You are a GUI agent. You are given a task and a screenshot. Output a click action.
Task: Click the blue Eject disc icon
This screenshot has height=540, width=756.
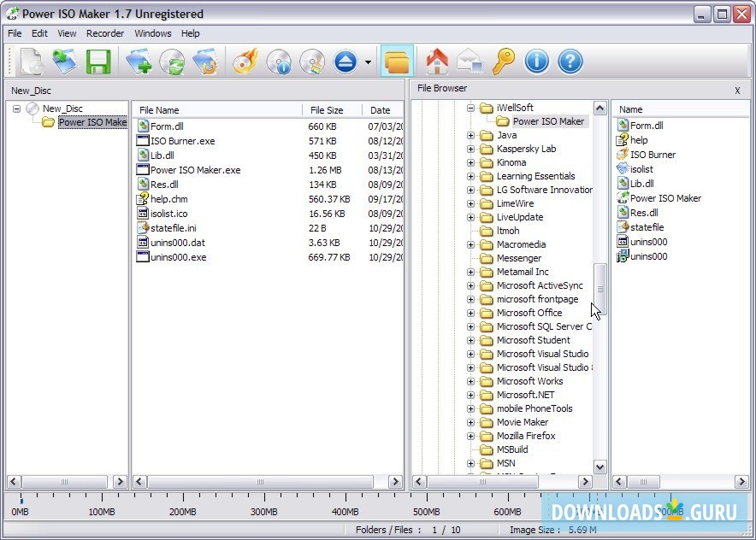point(346,62)
